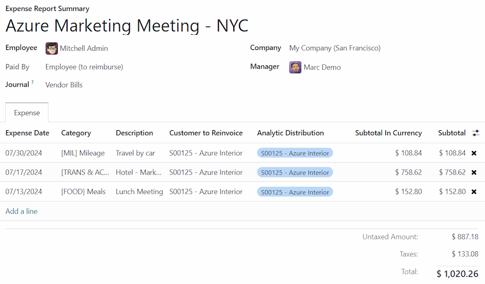Delete the Lunch Meeting expense line
Image resolution: width=485 pixels, height=284 pixels.
point(474,192)
